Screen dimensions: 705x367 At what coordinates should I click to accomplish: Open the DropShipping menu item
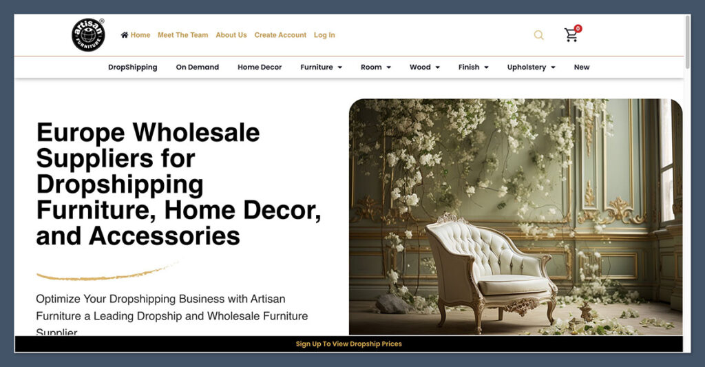click(133, 67)
